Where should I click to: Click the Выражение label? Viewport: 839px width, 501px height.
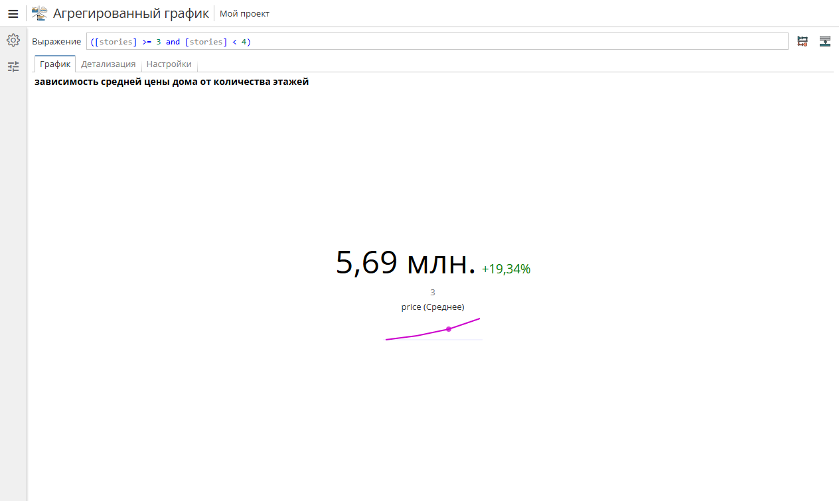[x=56, y=41]
